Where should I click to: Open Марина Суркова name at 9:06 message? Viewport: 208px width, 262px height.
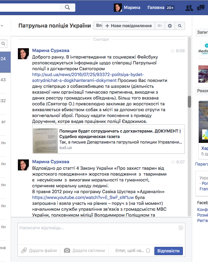pyautogui.click(x=51, y=51)
